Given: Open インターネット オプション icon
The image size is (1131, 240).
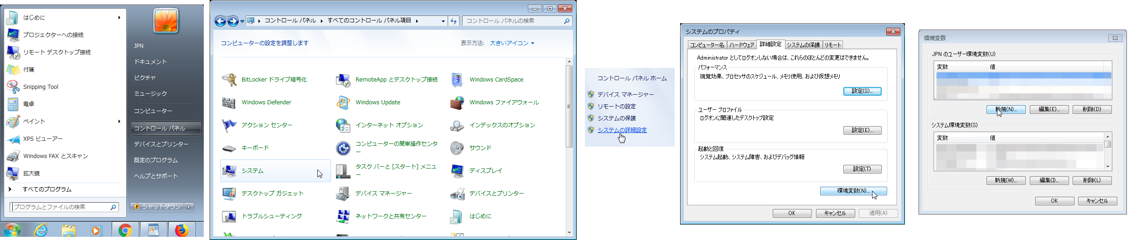Looking at the screenshot, I should [343, 125].
